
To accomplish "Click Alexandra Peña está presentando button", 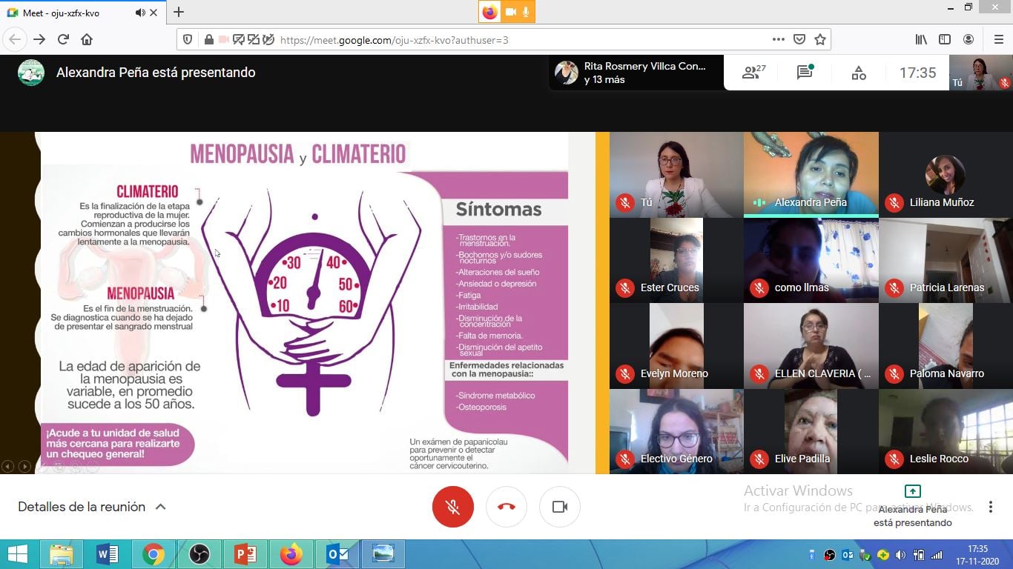I will [x=913, y=507].
